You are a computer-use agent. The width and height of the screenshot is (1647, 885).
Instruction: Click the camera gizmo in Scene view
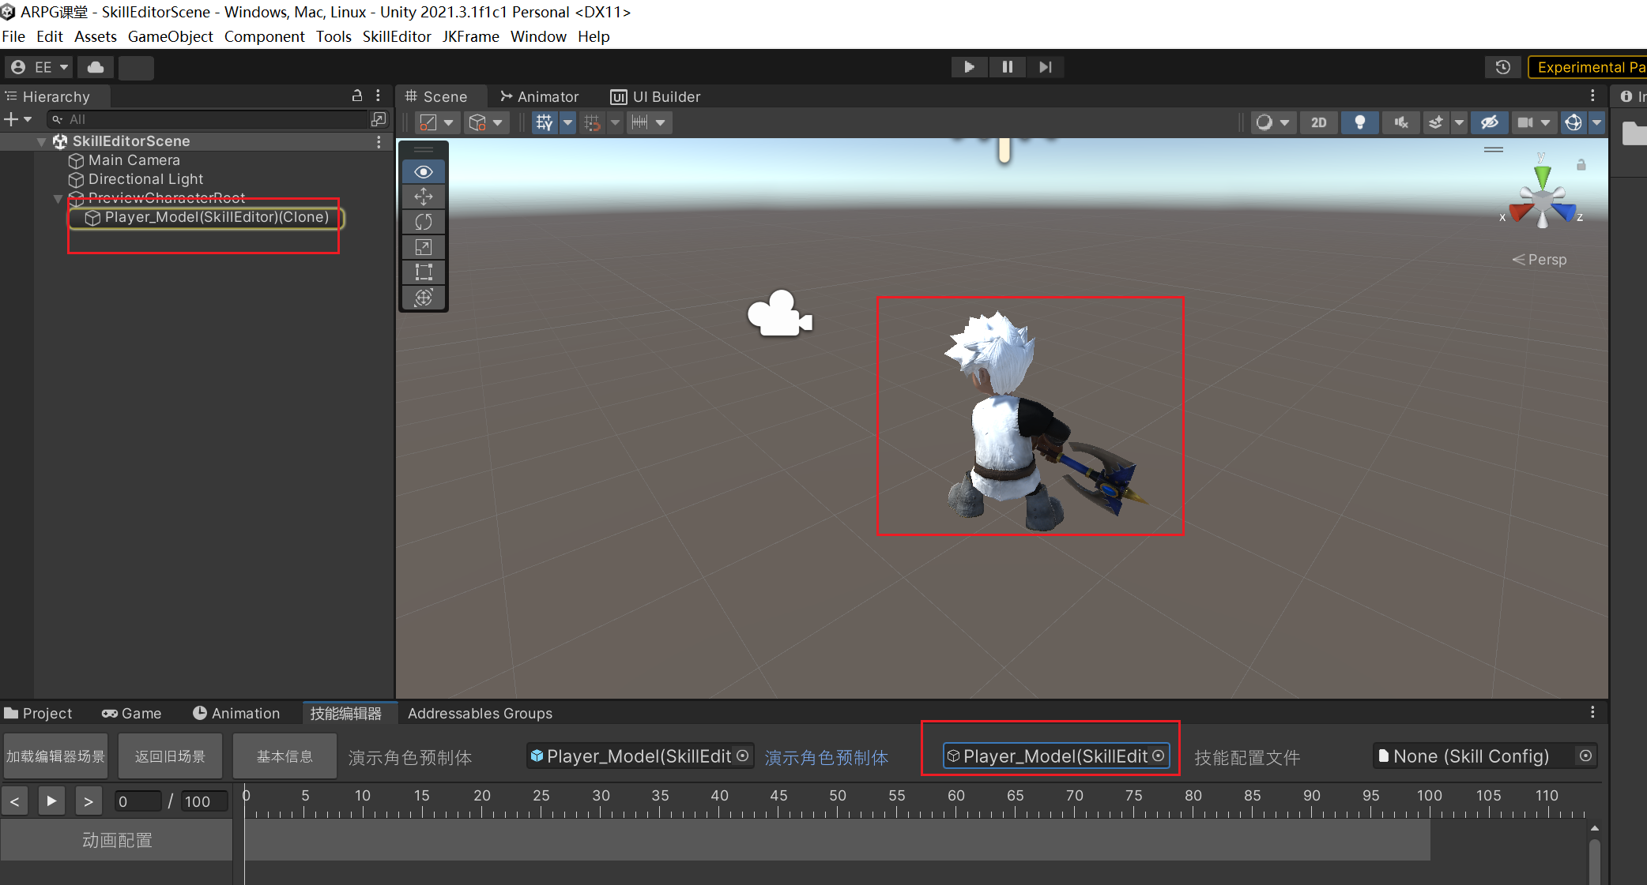[x=780, y=313]
